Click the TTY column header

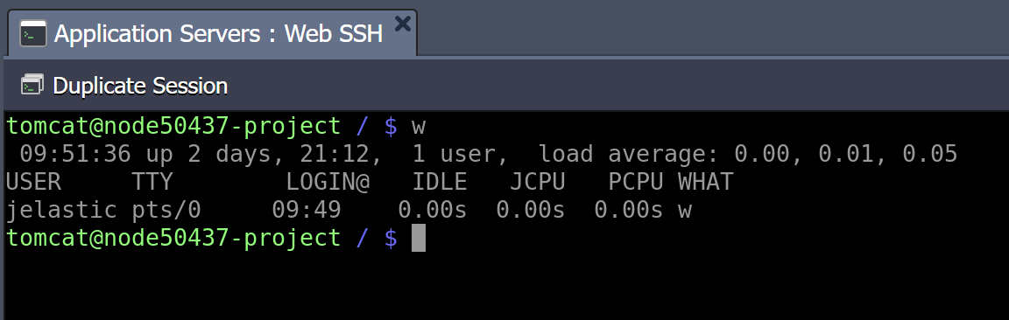(x=152, y=183)
